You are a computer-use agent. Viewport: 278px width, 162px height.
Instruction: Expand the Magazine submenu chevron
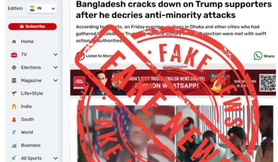pos(55,81)
